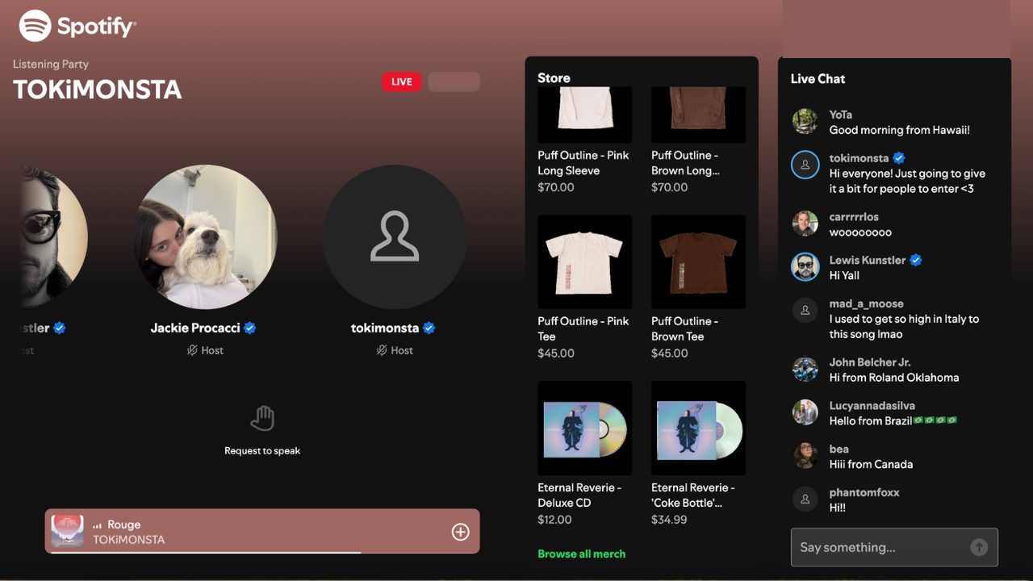Viewport: 1033px width, 581px height.
Task: Click 'Hiii from Canada' message
Action: (x=872, y=464)
